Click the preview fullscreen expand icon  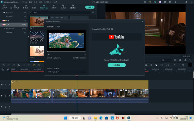190,60
